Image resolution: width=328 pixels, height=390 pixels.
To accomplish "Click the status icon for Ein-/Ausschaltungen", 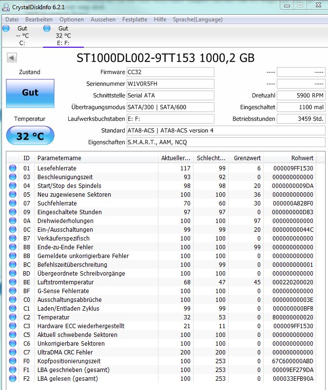I will [x=13, y=229].
